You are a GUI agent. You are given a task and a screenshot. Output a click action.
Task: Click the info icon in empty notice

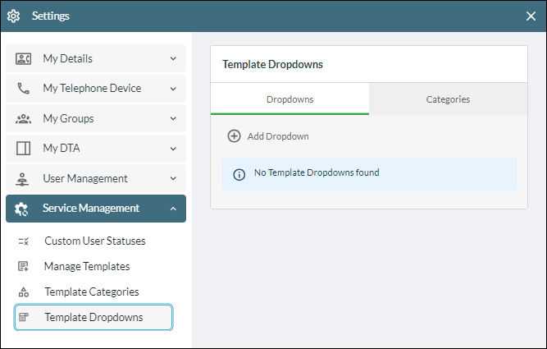click(x=239, y=174)
